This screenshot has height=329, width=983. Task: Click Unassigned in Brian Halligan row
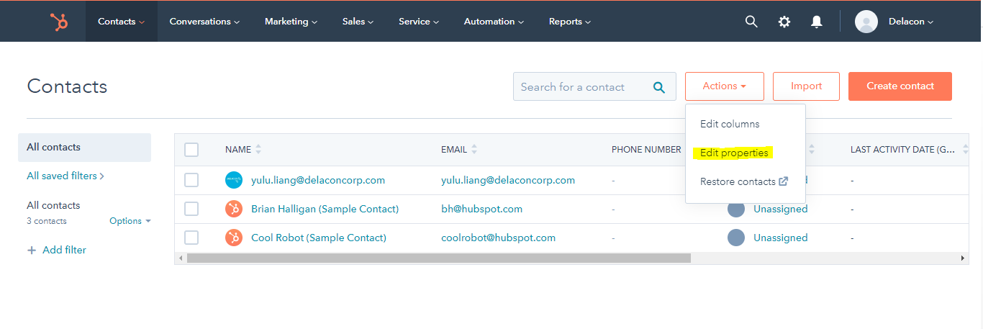(x=780, y=209)
